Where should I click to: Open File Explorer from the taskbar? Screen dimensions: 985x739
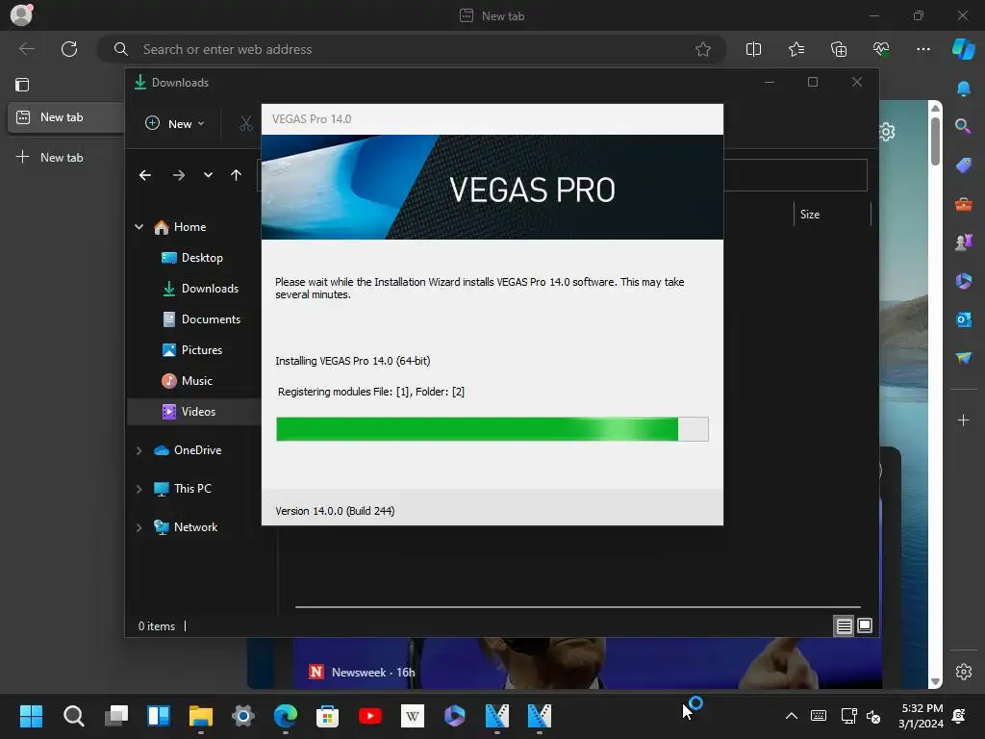coord(201,716)
